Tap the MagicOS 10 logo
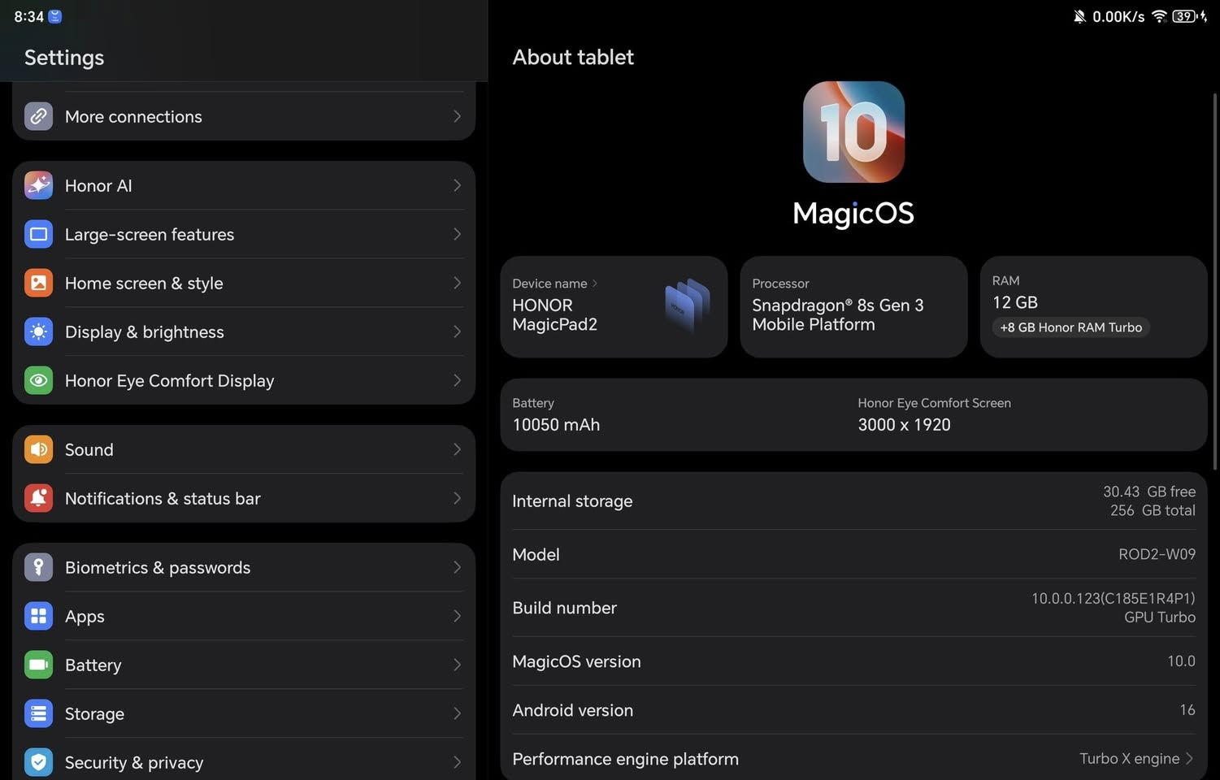Image resolution: width=1220 pixels, height=780 pixels. tap(853, 132)
